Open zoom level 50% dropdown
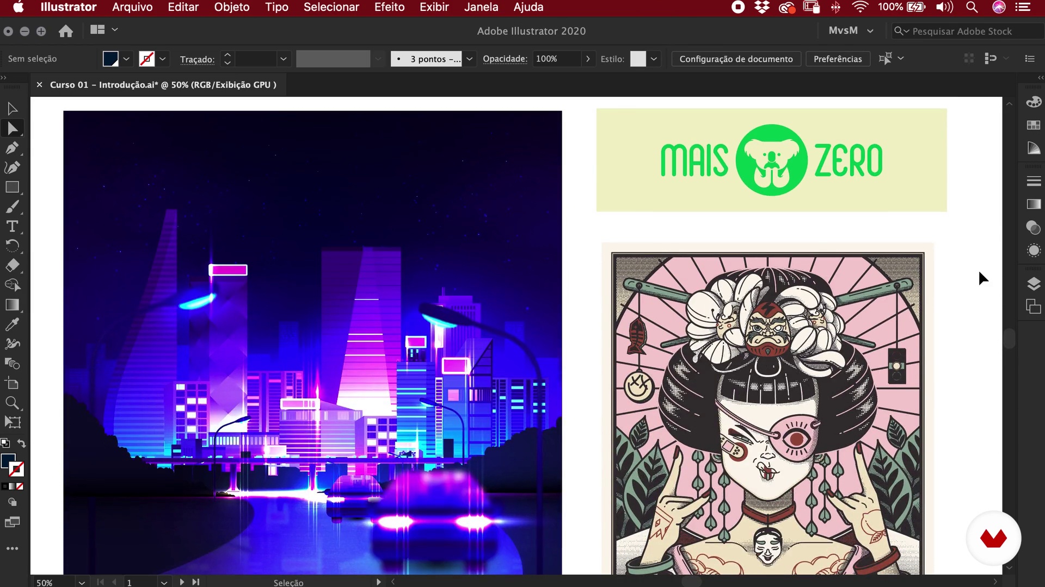The width and height of the screenshot is (1045, 587). [x=82, y=582]
